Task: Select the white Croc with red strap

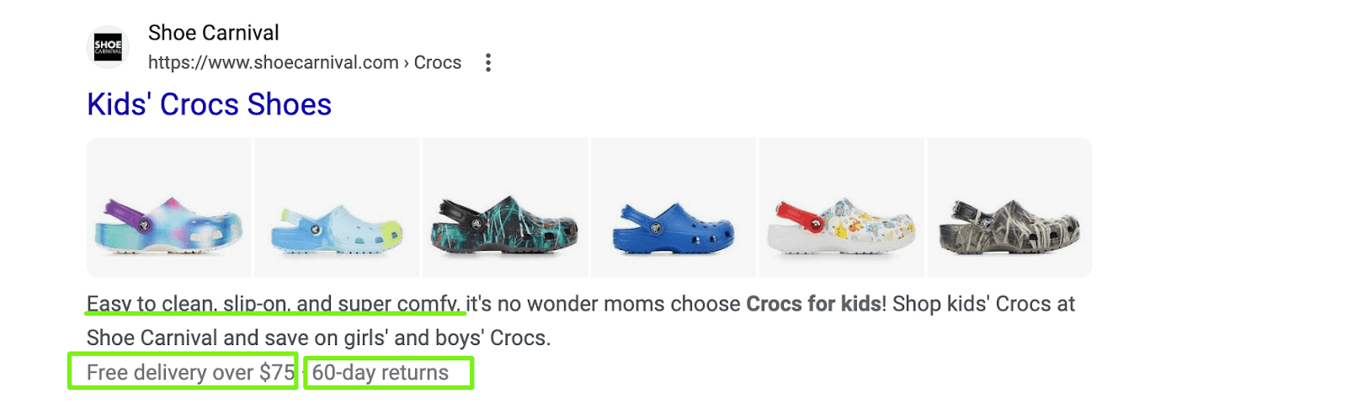Action: coord(841,208)
